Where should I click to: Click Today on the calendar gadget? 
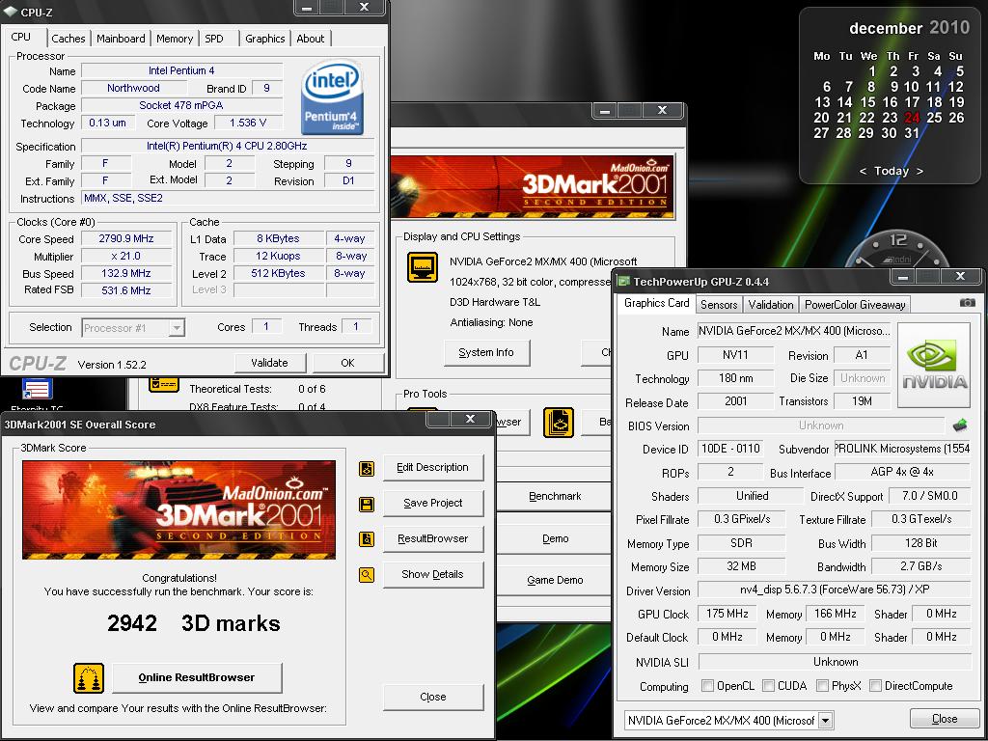(891, 171)
